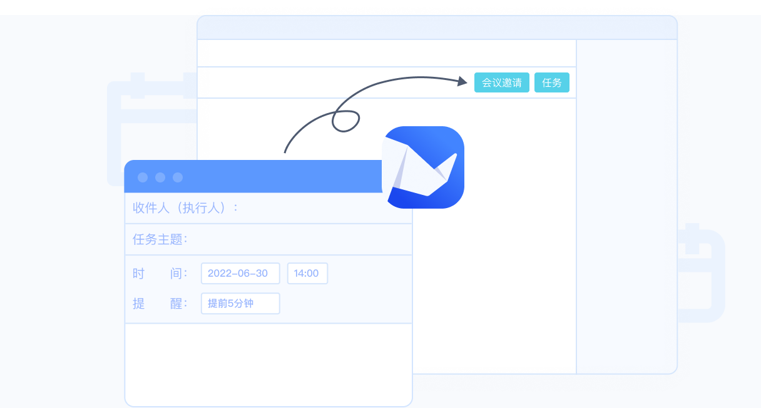This screenshot has height=408, width=761.
Task: Focus the 任务主题 subject field
Action: pyautogui.click(x=294, y=239)
